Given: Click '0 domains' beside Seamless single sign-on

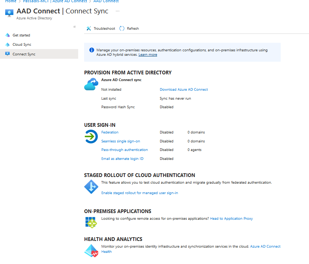Looking at the screenshot, I should click(196, 141).
